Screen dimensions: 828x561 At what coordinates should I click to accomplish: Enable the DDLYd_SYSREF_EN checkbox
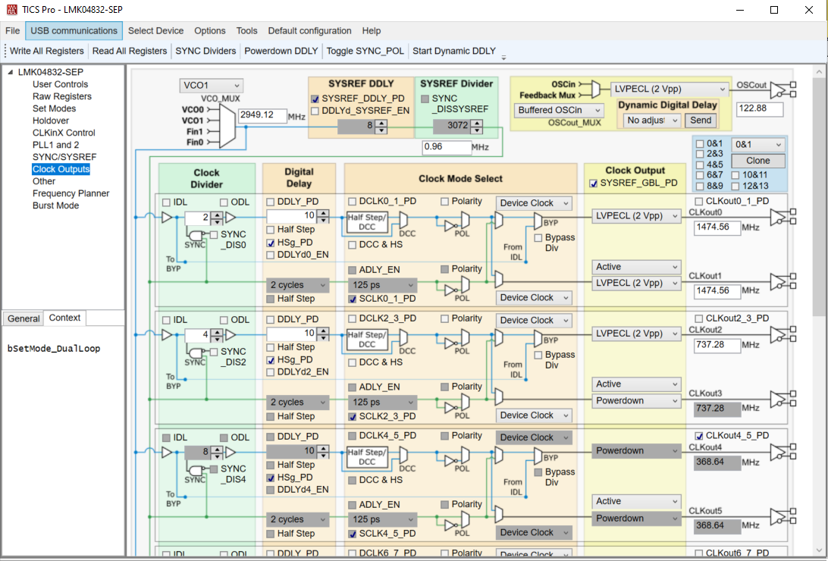pyautogui.click(x=315, y=111)
